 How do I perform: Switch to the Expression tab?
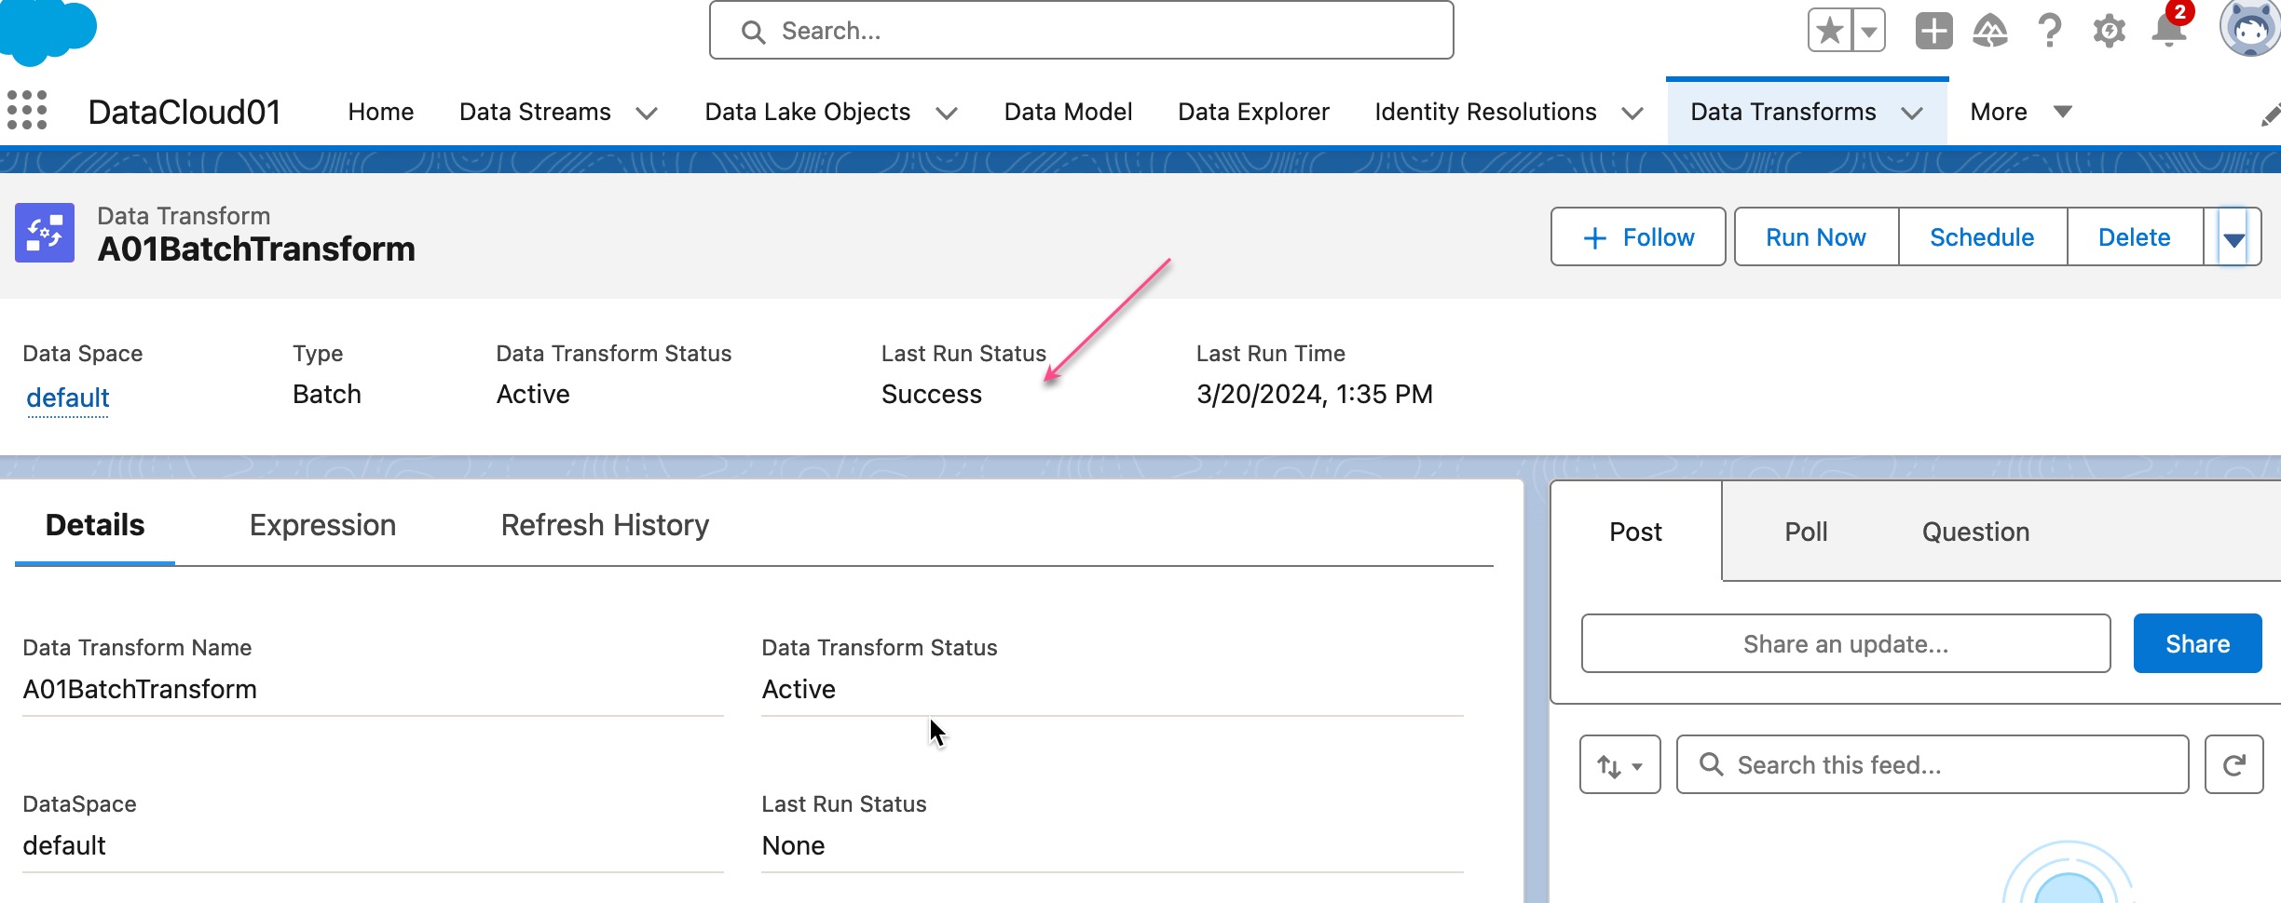(322, 525)
